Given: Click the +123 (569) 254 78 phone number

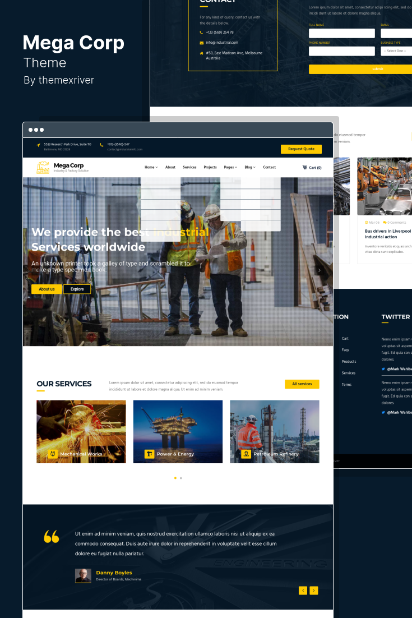Looking at the screenshot, I should (220, 33).
